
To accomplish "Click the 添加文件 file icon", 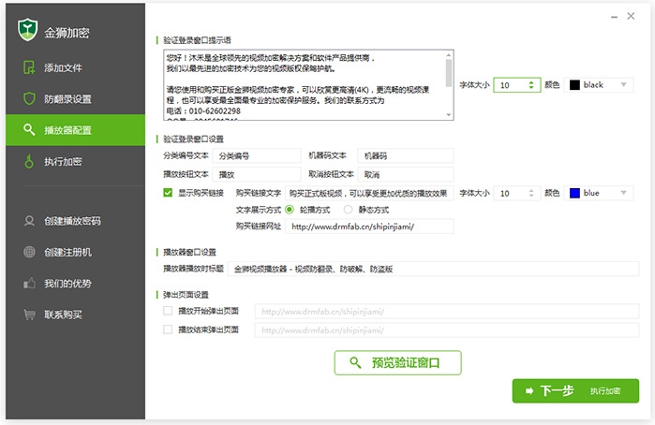I will pos(29,67).
